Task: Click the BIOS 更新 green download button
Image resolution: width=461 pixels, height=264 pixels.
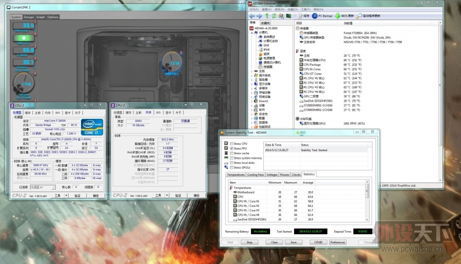Action: coord(344,16)
